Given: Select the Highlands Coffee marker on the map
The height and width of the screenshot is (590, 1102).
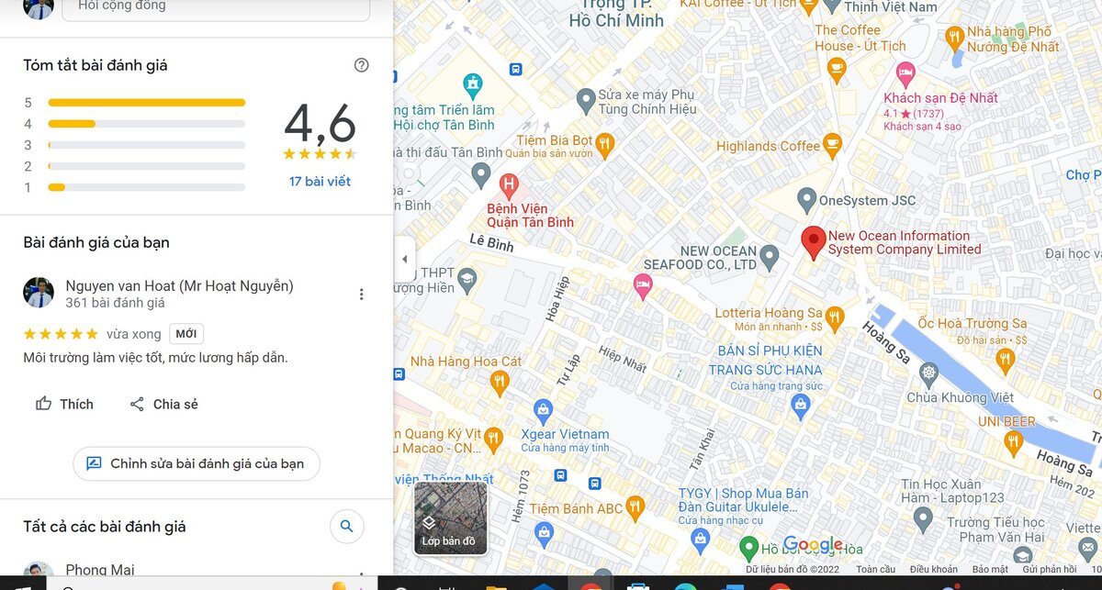Looking at the screenshot, I should point(833,144).
